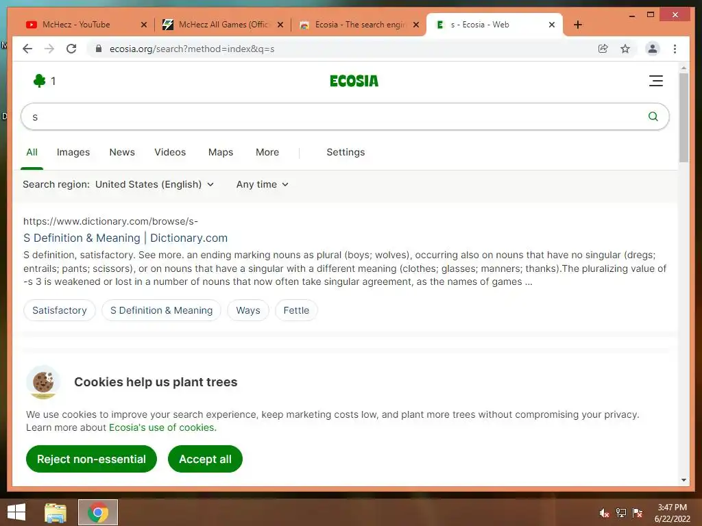Click the scrollbar down arrow
The image size is (702, 526).
(x=683, y=480)
